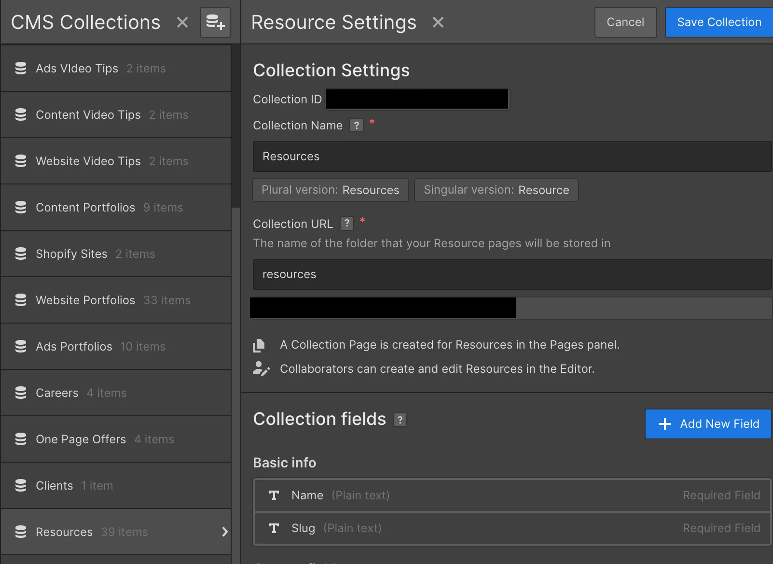
Task: Click the database icon beside Website Portfolios
Action: click(x=21, y=300)
